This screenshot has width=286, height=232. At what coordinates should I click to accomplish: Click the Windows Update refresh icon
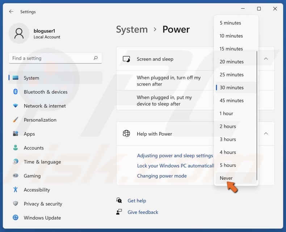click(x=16, y=218)
